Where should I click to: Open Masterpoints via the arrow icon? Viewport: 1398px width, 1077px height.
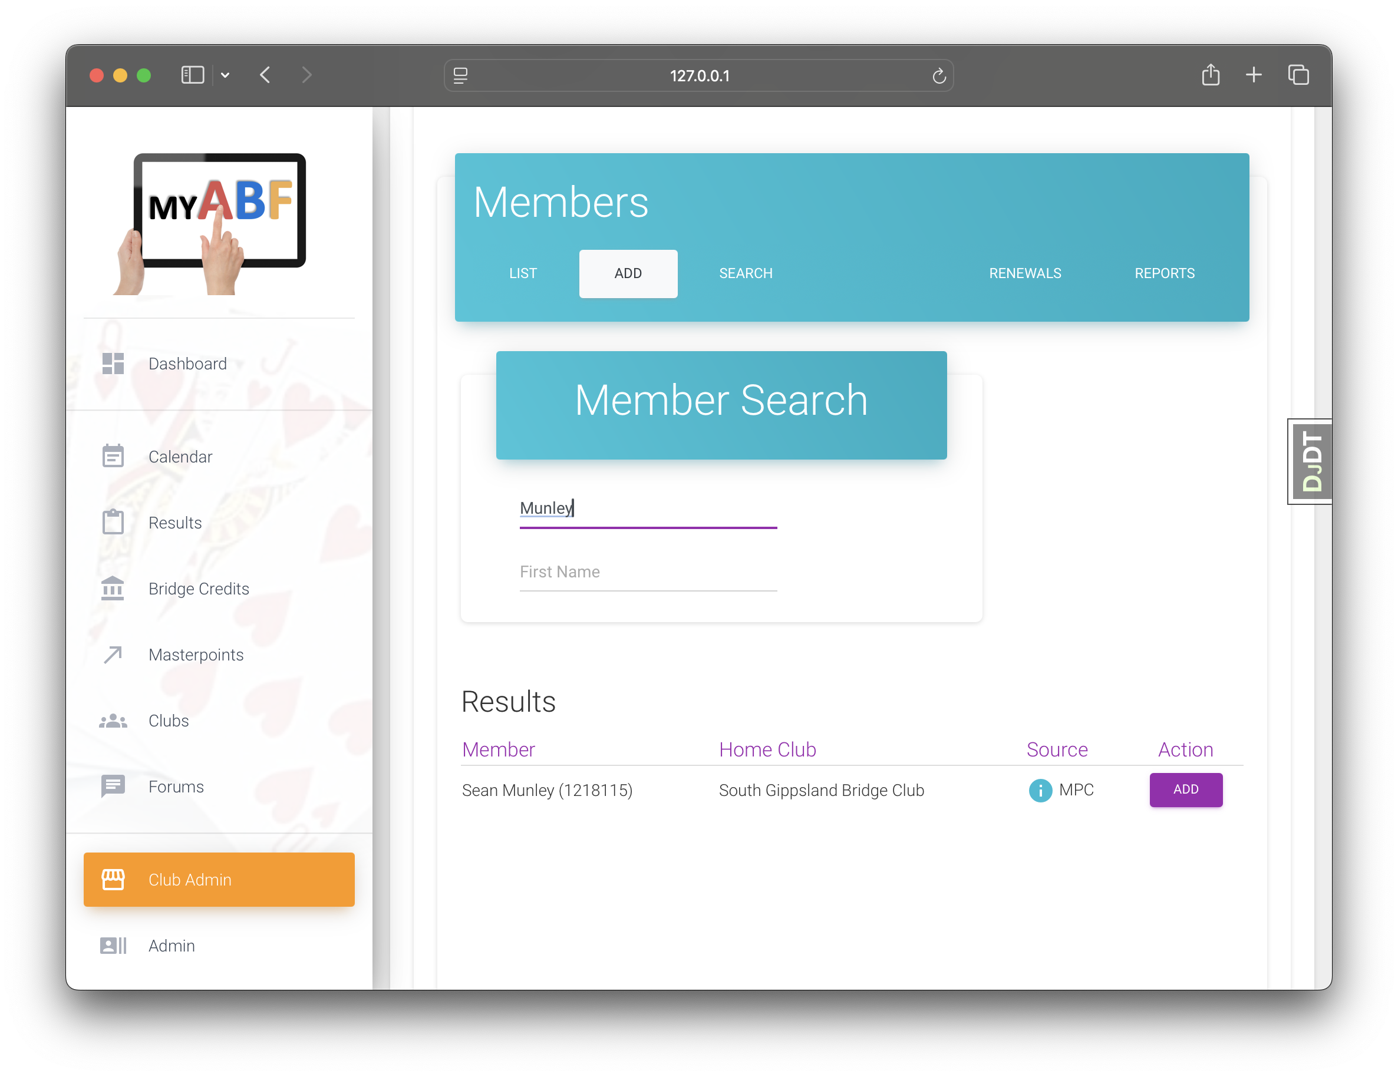pos(113,654)
